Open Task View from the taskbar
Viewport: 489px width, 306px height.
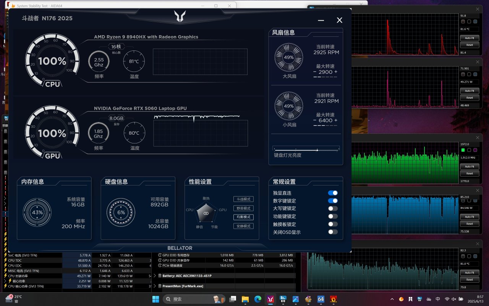click(x=232, y=299)
